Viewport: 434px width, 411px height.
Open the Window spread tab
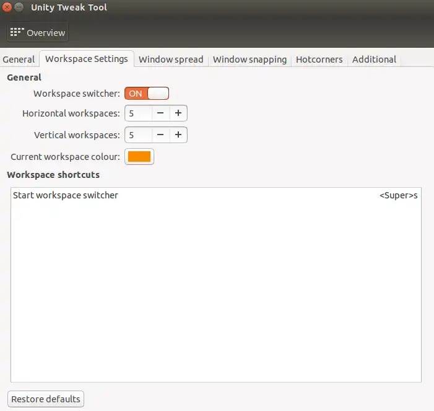(x=171, y=60)
